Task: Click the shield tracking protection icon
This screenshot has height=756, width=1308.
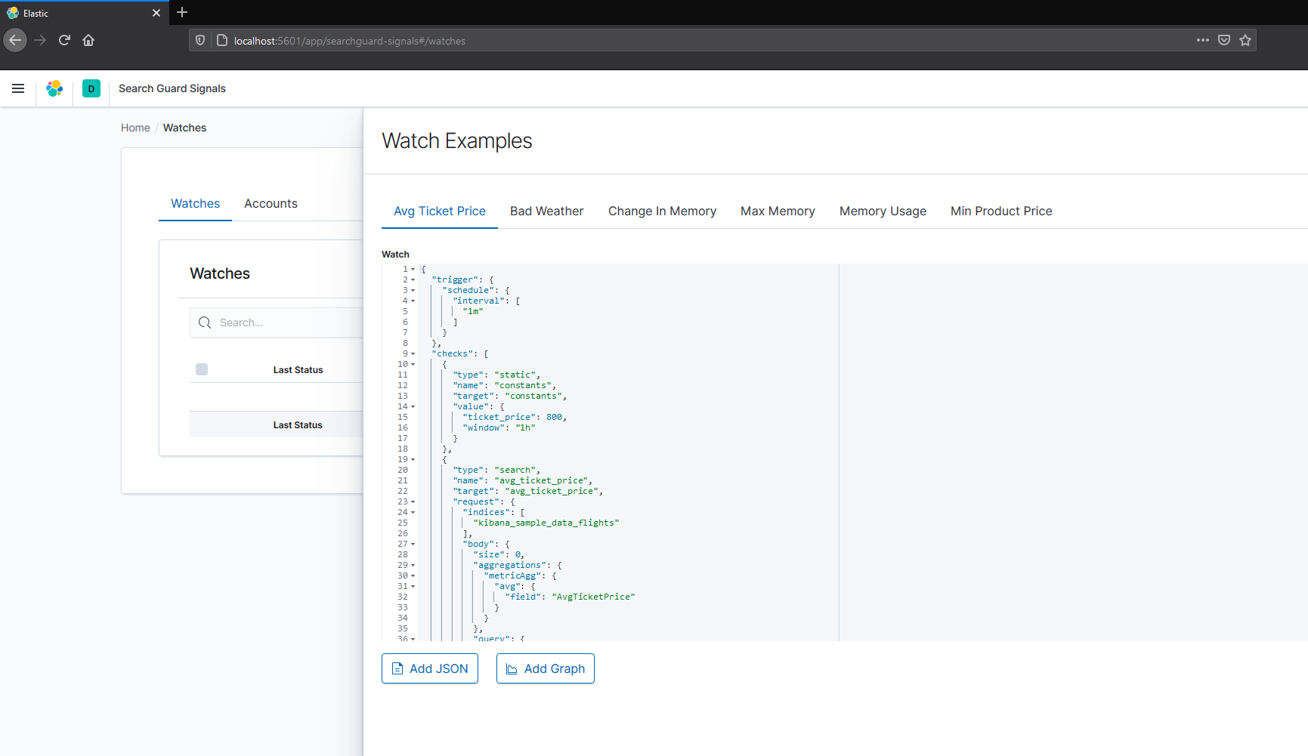Action: coord(200,40)
